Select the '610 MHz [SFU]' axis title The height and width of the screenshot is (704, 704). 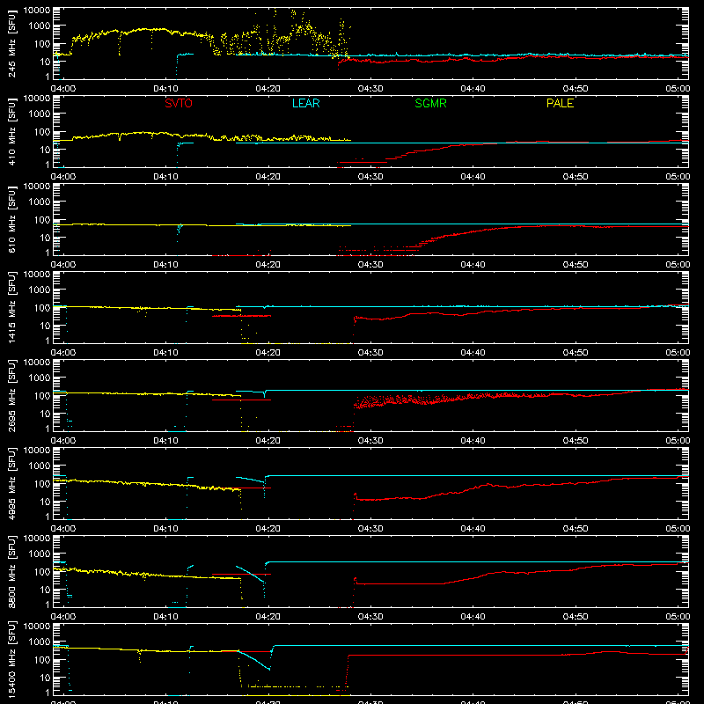click(x=11, y=219)
